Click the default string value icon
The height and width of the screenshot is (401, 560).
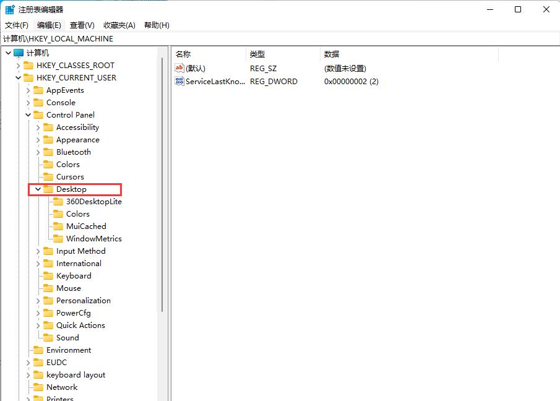coord(179,68)
